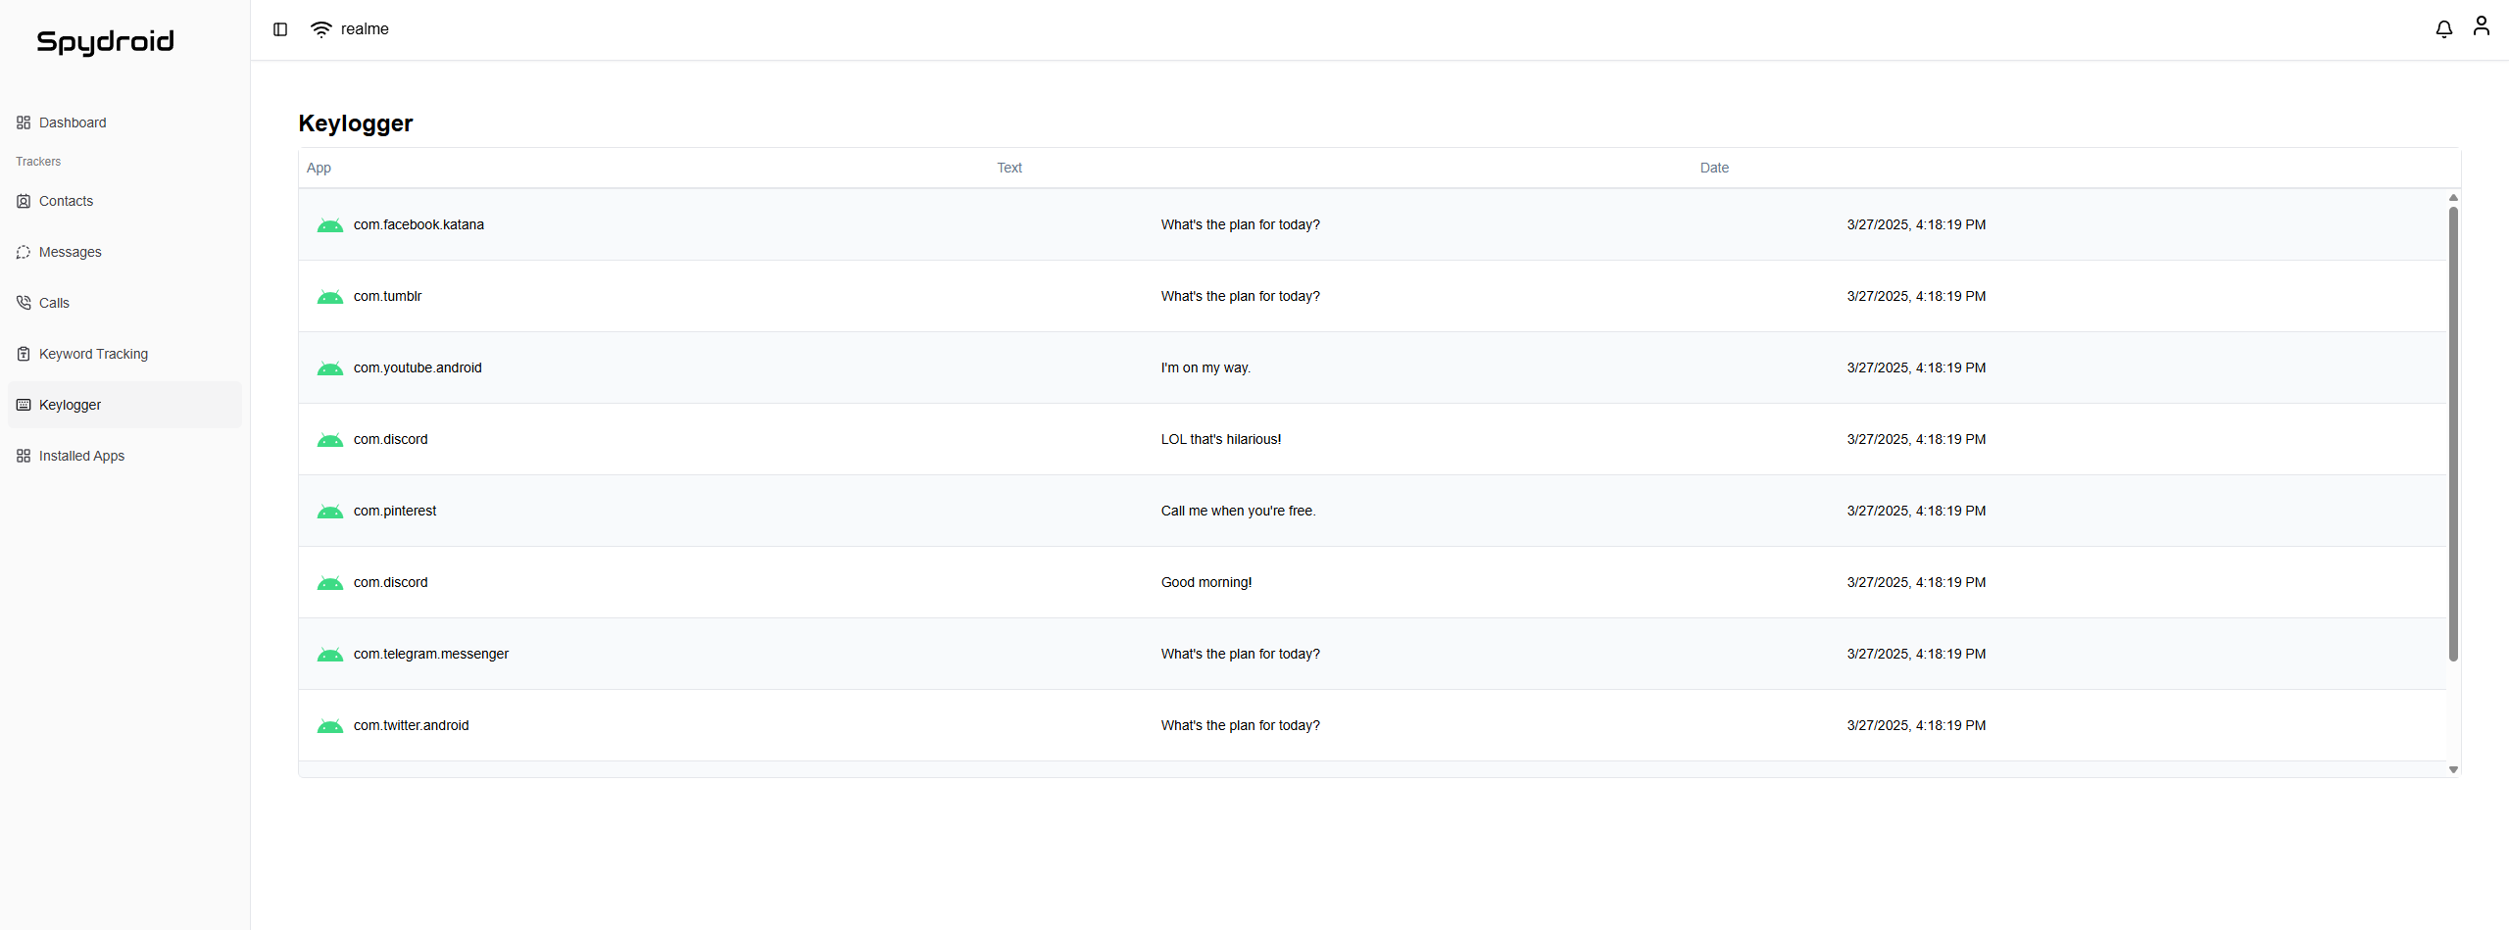Select the com.tumblr app name
This screenshot has height=930, width=2509.
pos(387,296)
